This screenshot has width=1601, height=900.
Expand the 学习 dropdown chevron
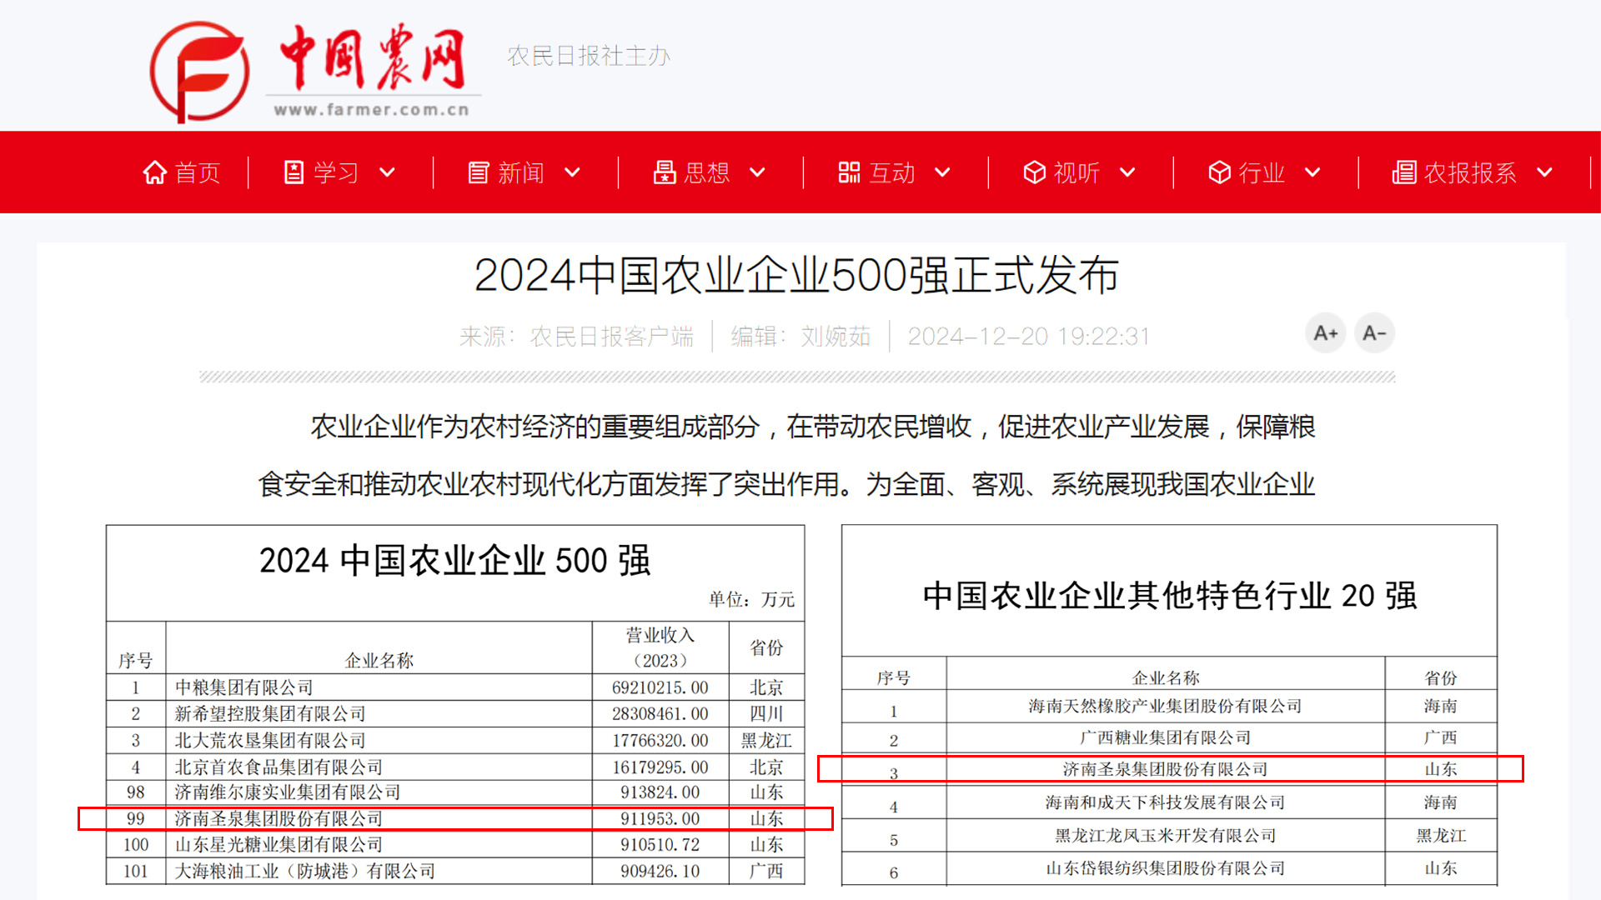pyautogui.click(x=387, y=172)
